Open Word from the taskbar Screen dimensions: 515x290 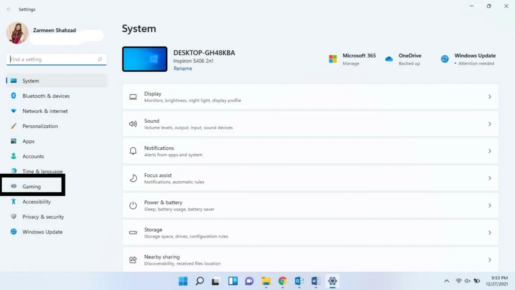pyautogui.click(x=315, y=281)
